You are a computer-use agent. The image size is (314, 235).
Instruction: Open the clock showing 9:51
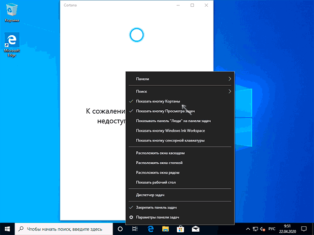(287, 229)
